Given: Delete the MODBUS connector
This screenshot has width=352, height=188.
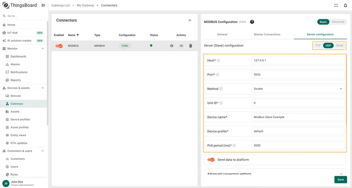Looking at the screenshot, I should [x=191, y=46].
